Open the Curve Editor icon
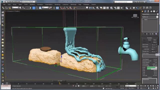The height and width of the screenshot is (90, 160). point(104,8)
